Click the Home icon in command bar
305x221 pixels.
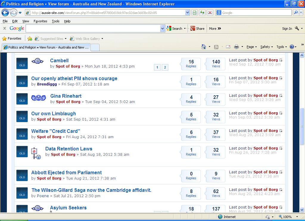coord(204,47)
